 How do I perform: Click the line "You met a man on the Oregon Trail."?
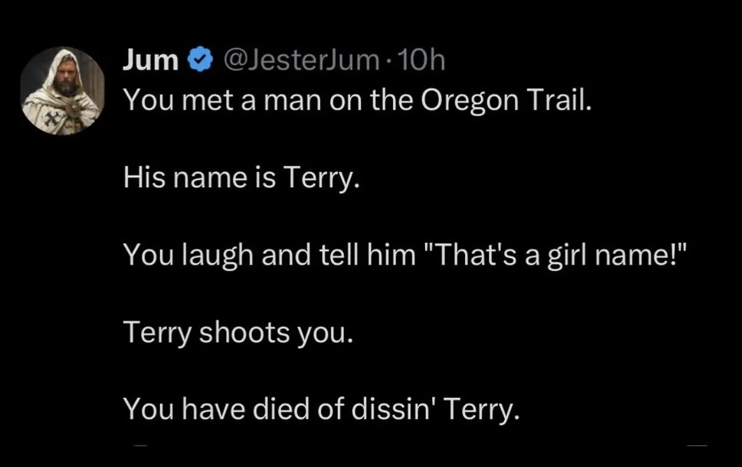click(x=358, y=102)
